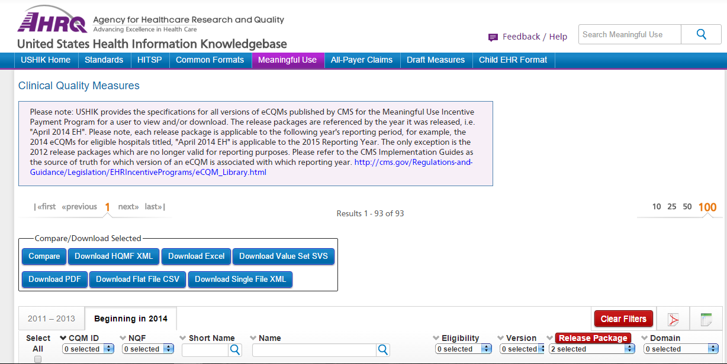Open the Help link
The width and height of the screenshot is (727, 364).
pos(558,37)
